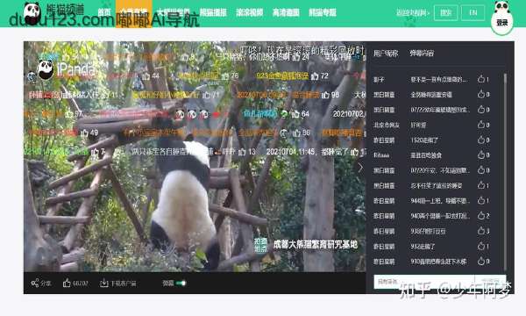Open the 首页 home tab
This screenshot has height=316, width=526.
(x=104, y=13)
